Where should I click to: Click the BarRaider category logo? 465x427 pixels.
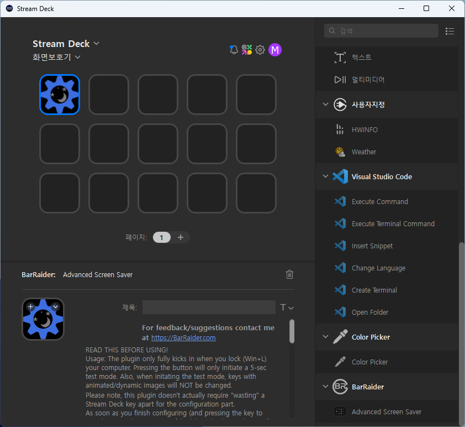pyautogui.click(x=340, y=387)
